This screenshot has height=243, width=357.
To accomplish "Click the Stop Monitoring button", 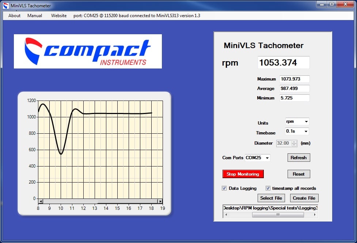I will point(243,174).
